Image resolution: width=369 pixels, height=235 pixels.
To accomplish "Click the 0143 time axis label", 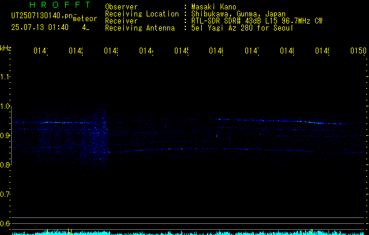I will (x=111, y=51).
